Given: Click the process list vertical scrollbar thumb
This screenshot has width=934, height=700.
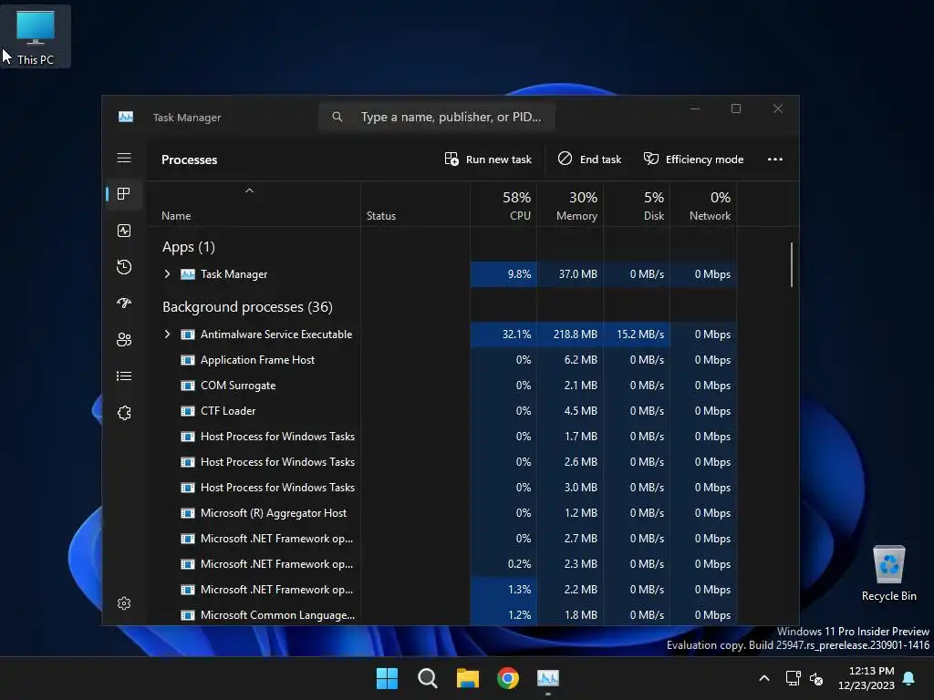Looking at the screenshot, I should tap(792, 264).
